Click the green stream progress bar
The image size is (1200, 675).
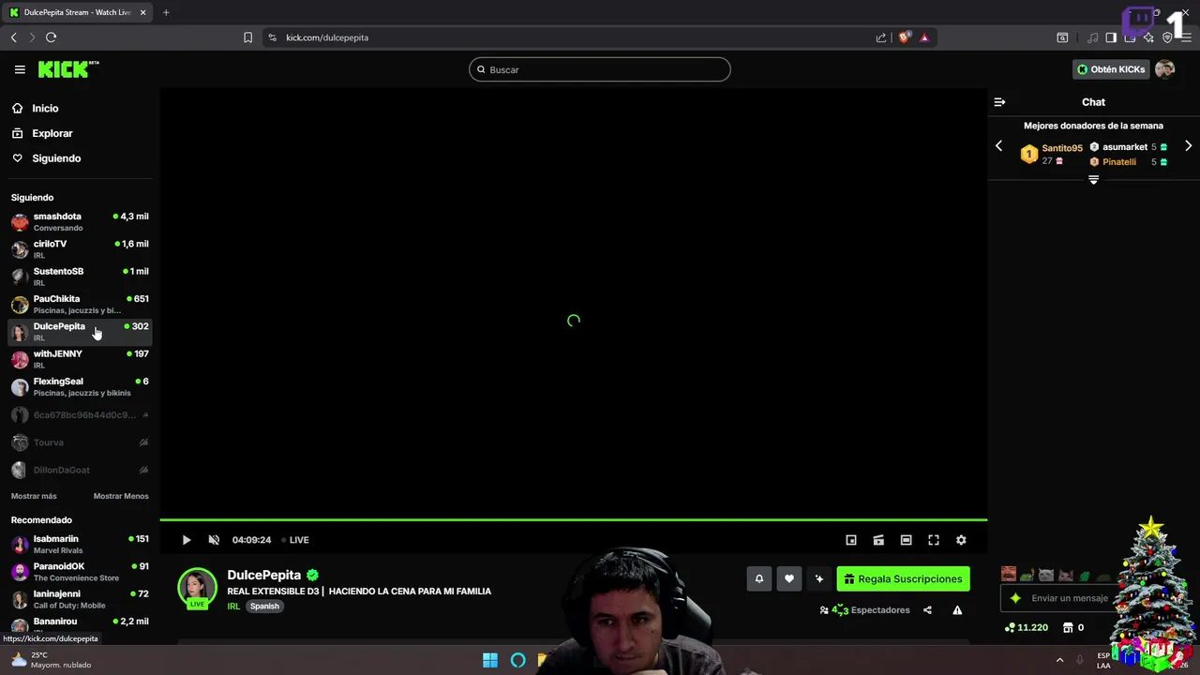click(x=573, y=519)
